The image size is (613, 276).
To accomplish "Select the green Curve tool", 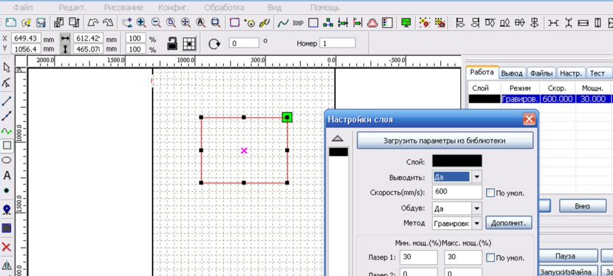I will pos(7,131).
